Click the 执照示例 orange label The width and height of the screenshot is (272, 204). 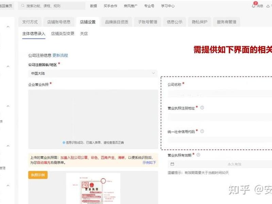tap(38, 175)
